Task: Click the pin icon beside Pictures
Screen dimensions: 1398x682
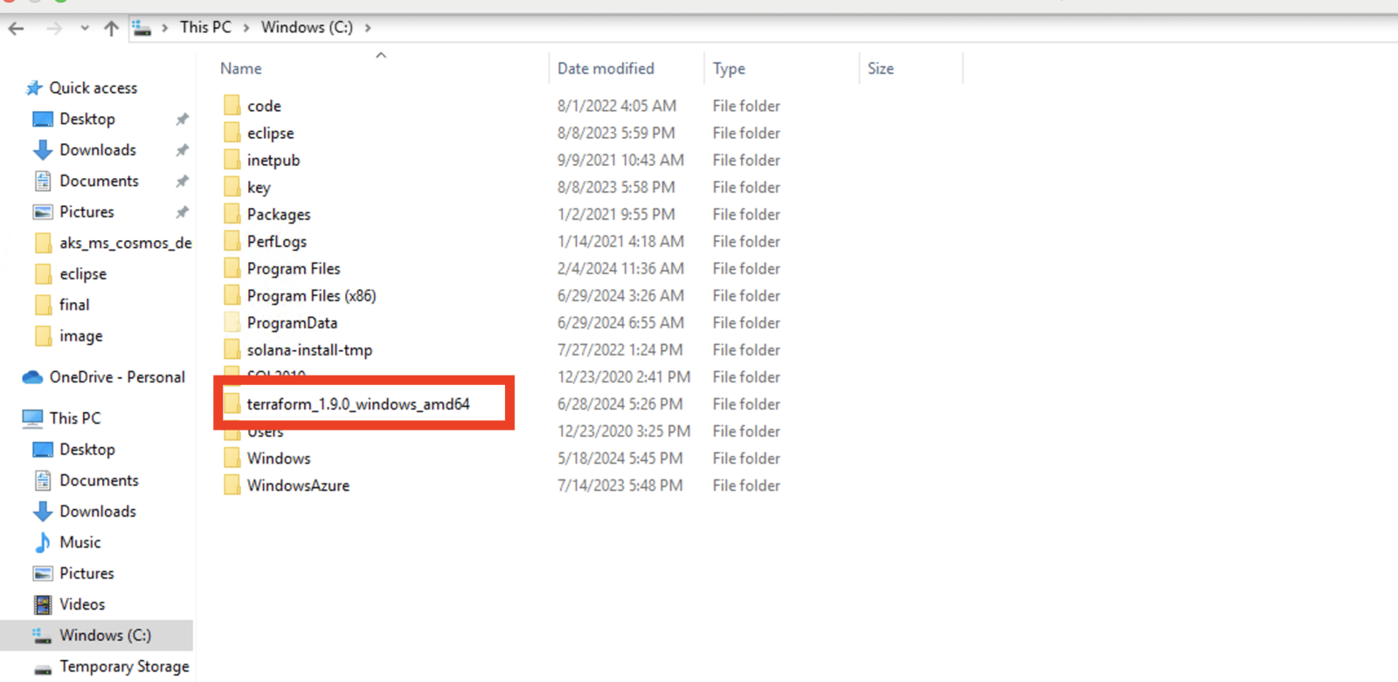Action: (x=182, y=212)
